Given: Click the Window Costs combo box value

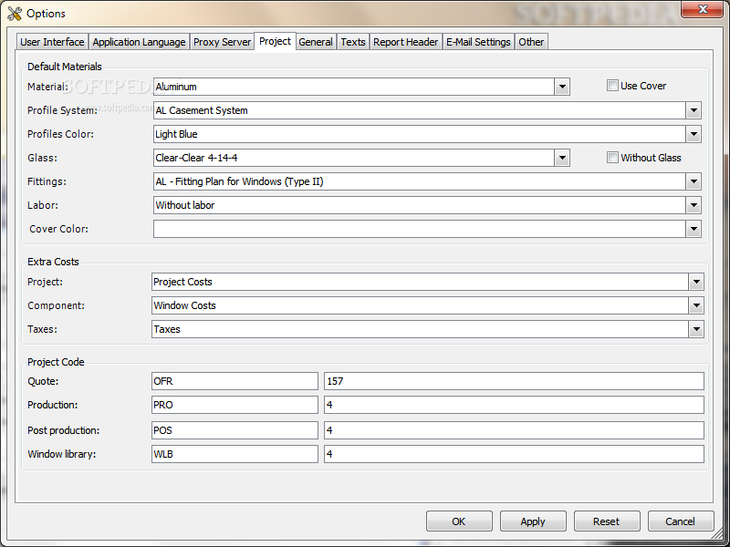Looking at the screenshot, I should (185, 305).
